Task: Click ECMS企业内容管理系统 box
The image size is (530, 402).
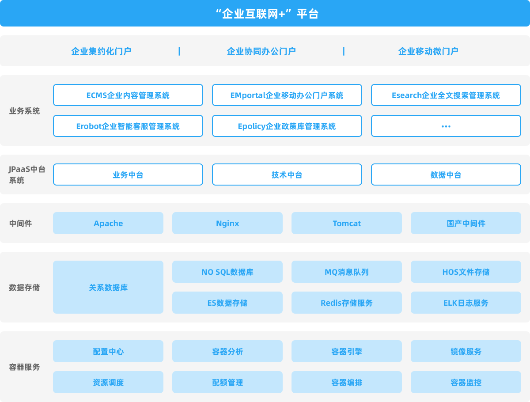Action: coord(128,95)
